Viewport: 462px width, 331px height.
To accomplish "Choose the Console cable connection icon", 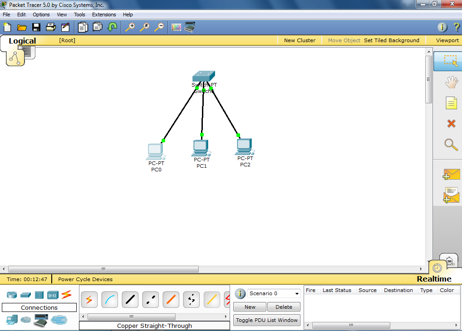I will (110, 300).
